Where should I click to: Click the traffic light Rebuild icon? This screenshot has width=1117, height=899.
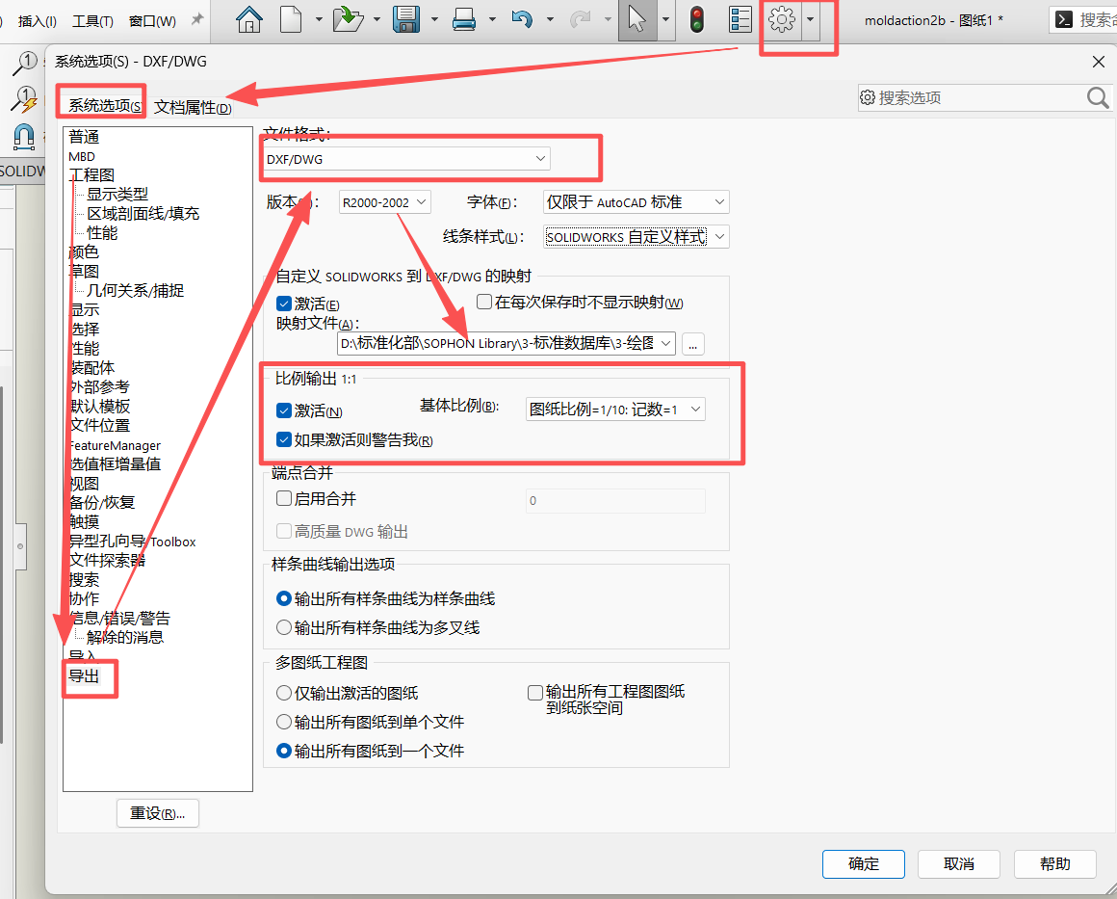pyautogui.click(x=697, y=19)
